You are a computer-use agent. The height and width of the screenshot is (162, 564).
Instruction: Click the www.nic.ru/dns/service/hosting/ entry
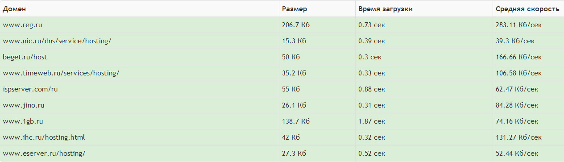[57, 41]
